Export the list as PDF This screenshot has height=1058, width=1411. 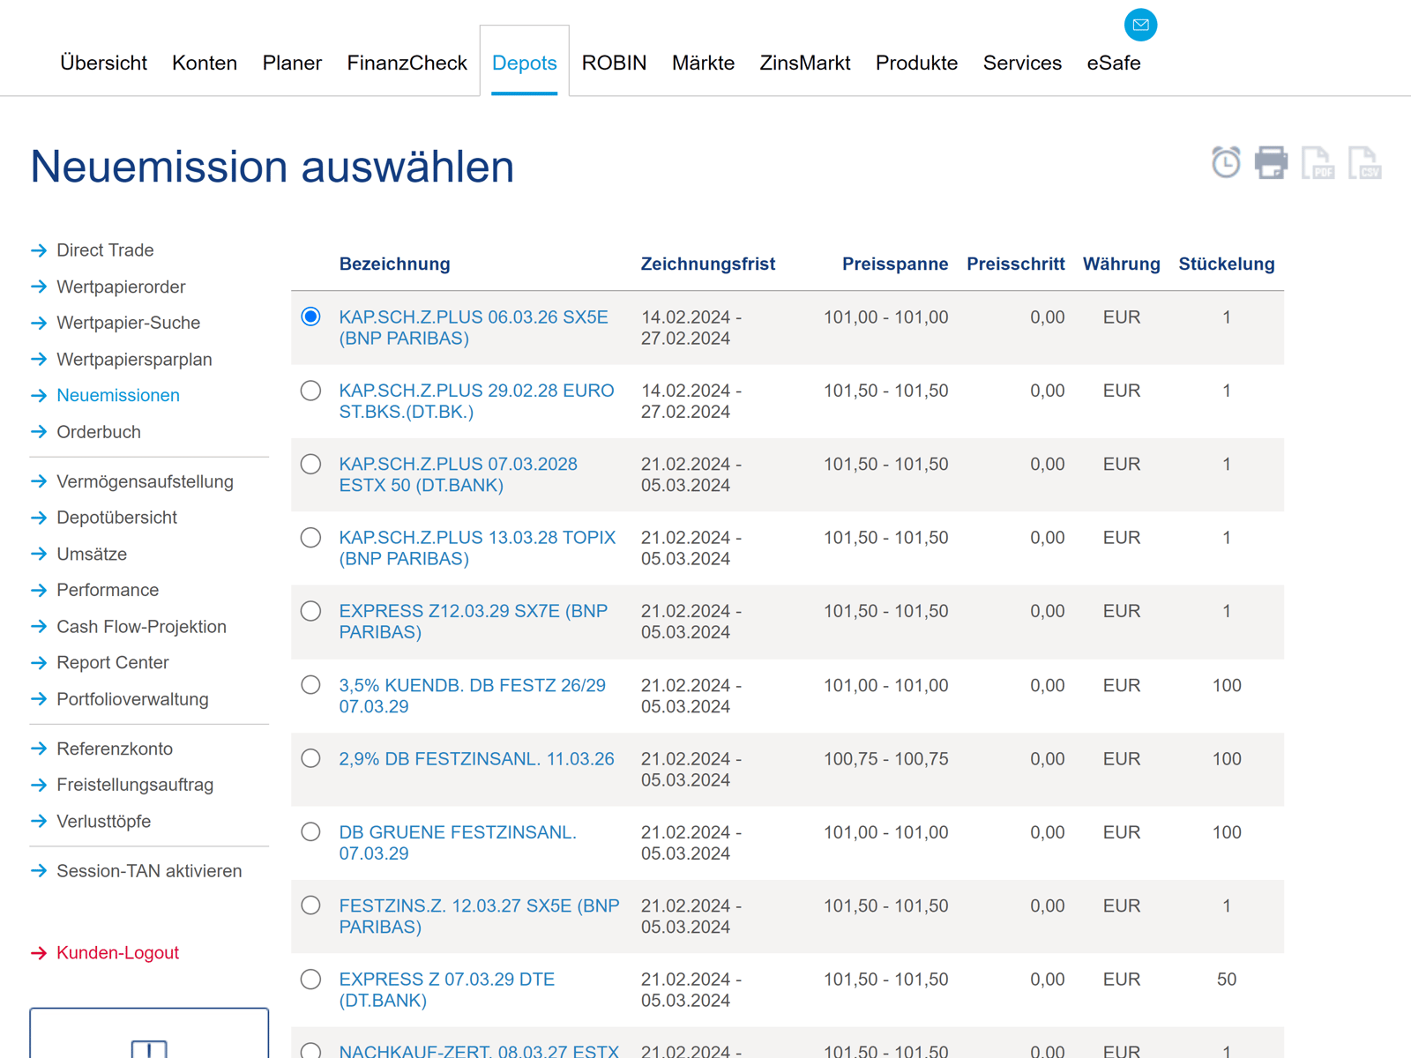point(1318,162)
